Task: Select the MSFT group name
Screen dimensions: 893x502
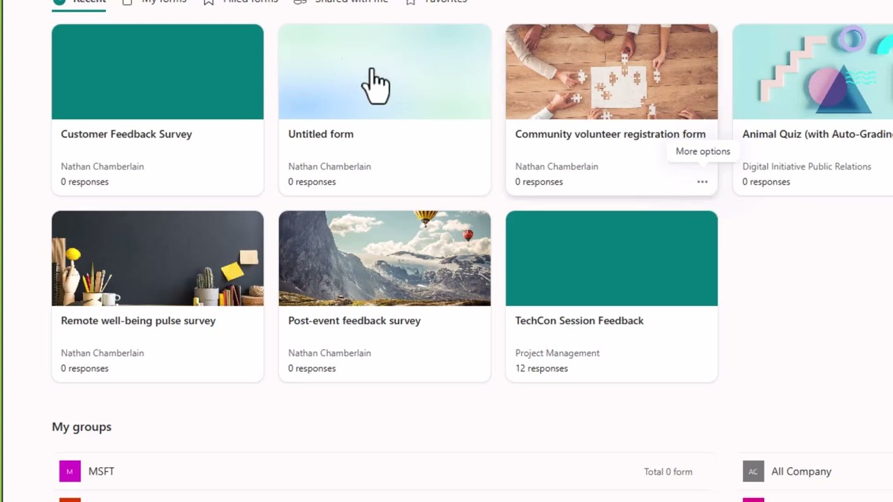Action: point(101,471)
